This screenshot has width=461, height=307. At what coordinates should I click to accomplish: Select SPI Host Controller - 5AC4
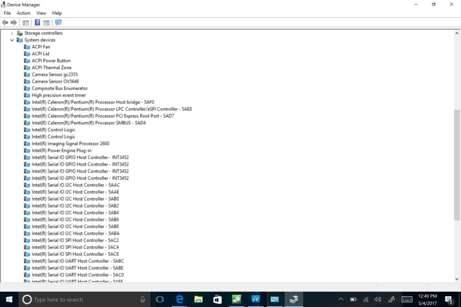point(75,247)
